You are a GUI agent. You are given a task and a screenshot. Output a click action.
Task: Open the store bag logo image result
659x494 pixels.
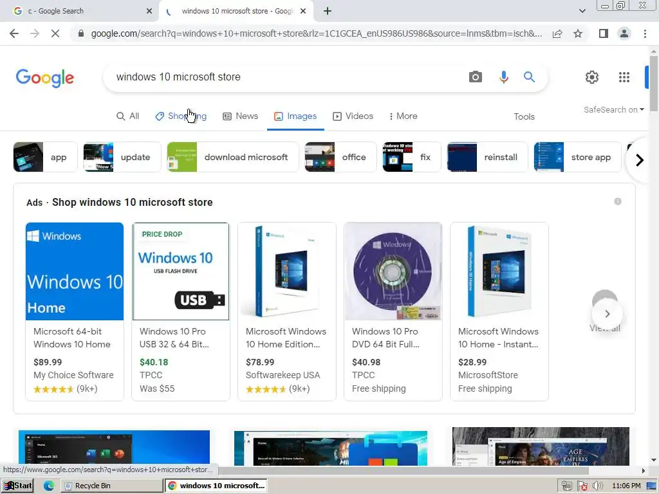pyautogui.click(x=331, y=448)
